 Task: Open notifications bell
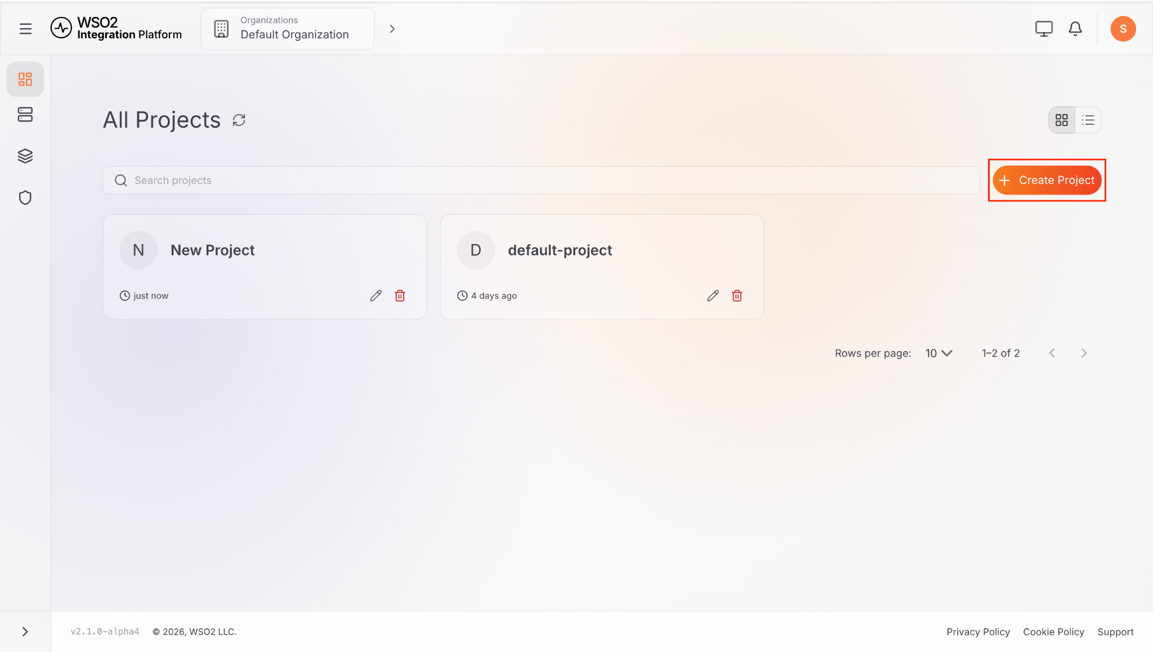pyautogui.click(x=1075, y=29)
